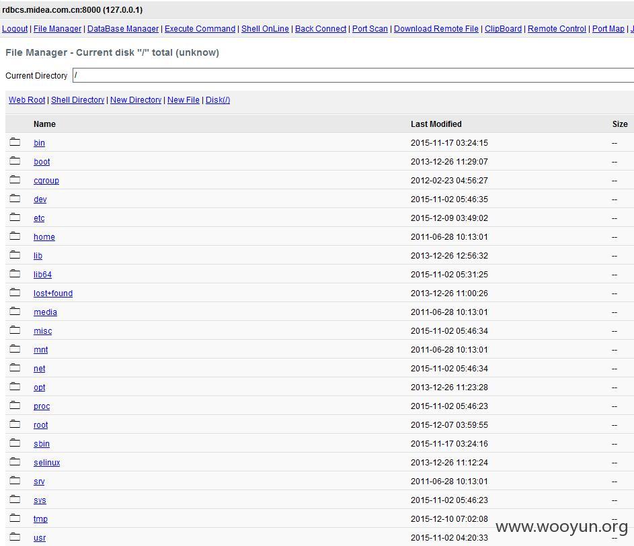Viewport: 634px width, 546px height.
Task: Open the media directory link
Action: pos(45,312)
